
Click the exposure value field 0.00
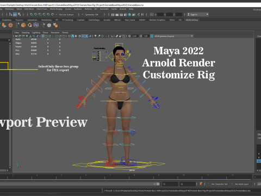134,36
